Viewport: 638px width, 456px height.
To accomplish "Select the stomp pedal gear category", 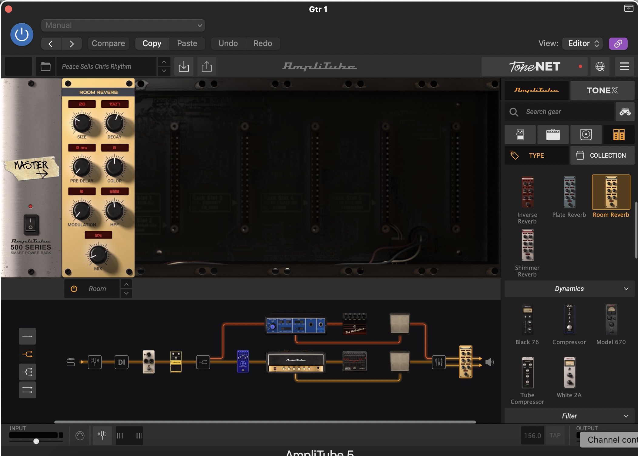I will [520, 134].
